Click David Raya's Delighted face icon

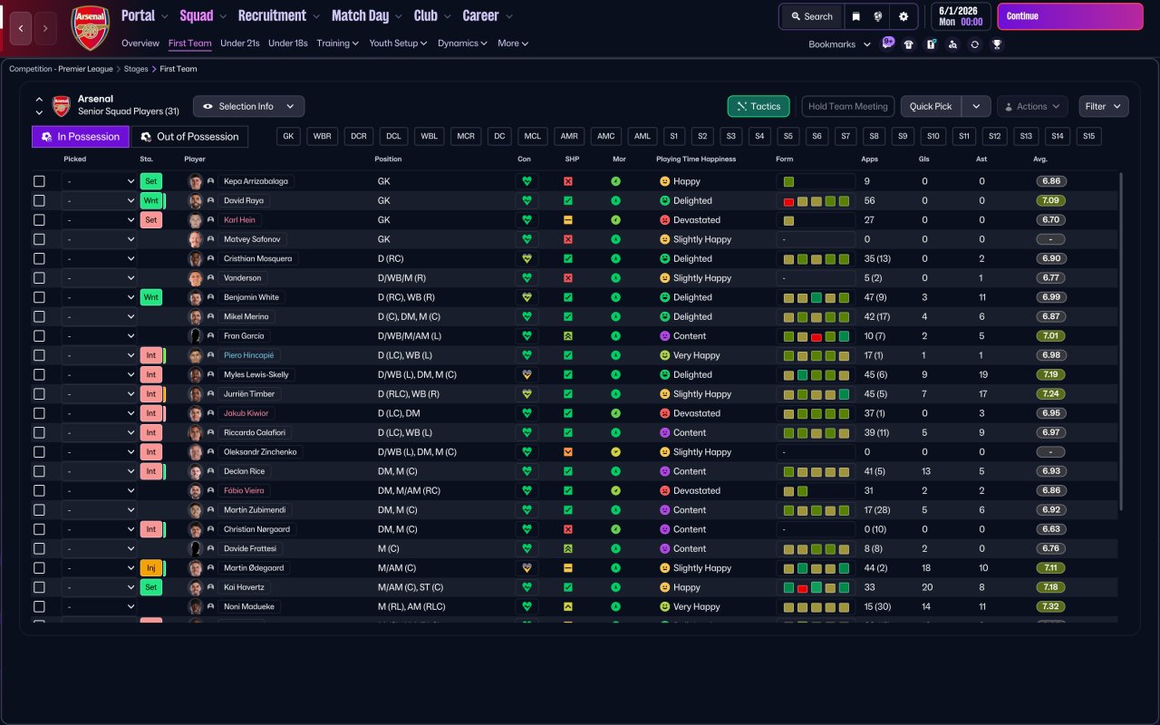(x=664, y=200)
